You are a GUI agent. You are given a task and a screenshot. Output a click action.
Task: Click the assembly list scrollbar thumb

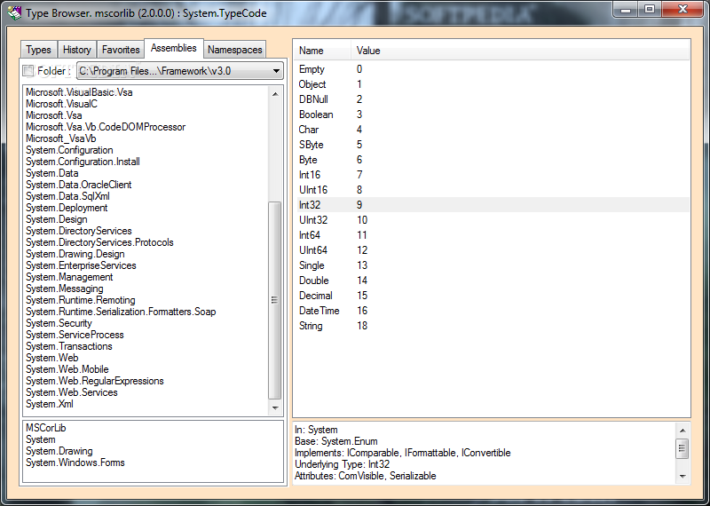click(275, 300)
